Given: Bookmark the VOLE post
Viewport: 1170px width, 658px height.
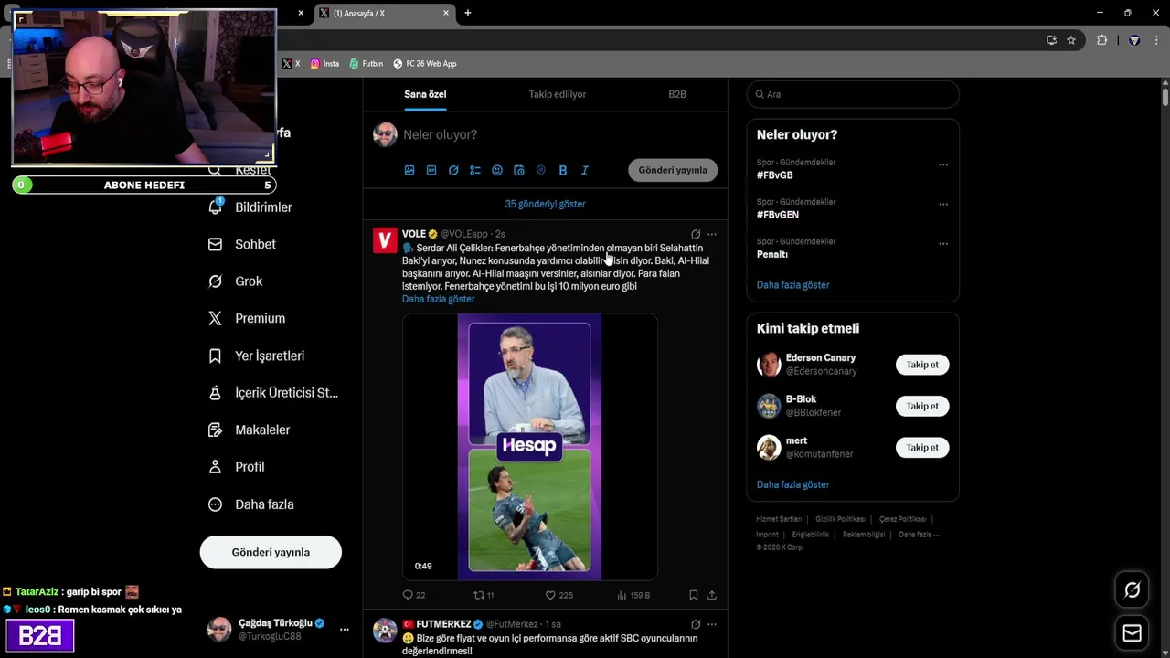Looking at the screenshot, I should pyautogui.click(x=694, y=595).
